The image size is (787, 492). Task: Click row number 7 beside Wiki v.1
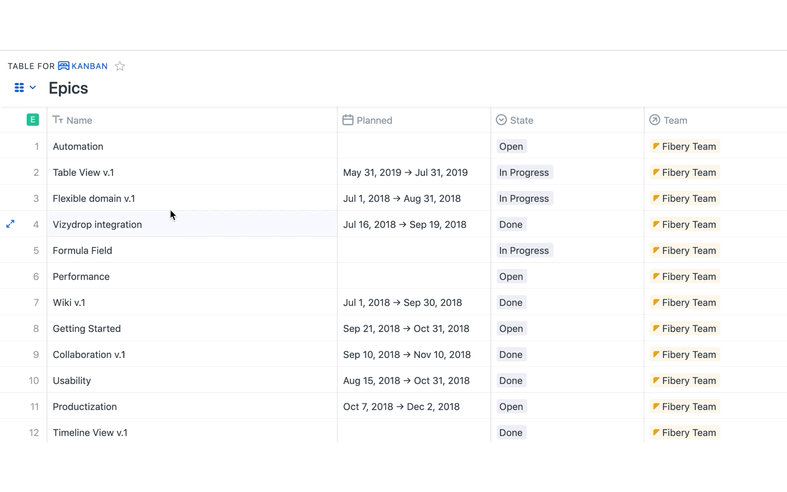(36, 302)
